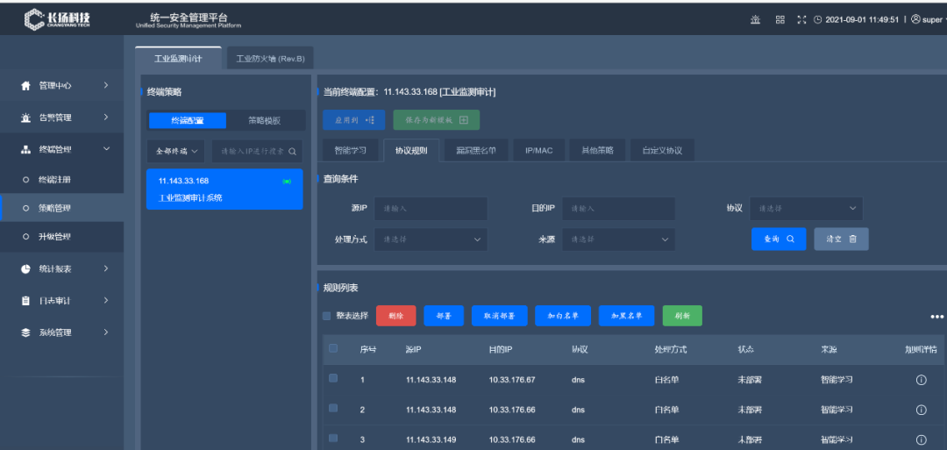Check the 整表选择 checkbox
The image size is (947, 450).
[327, 316]
